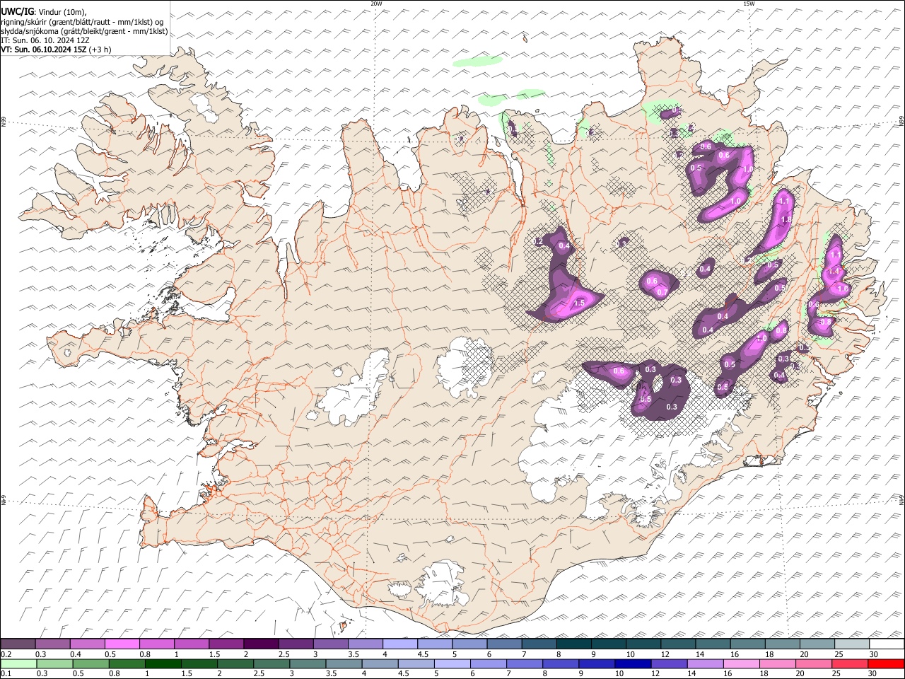Click the slydda/snjókoma legend description line
905x679 pixels.
[84, 31]
